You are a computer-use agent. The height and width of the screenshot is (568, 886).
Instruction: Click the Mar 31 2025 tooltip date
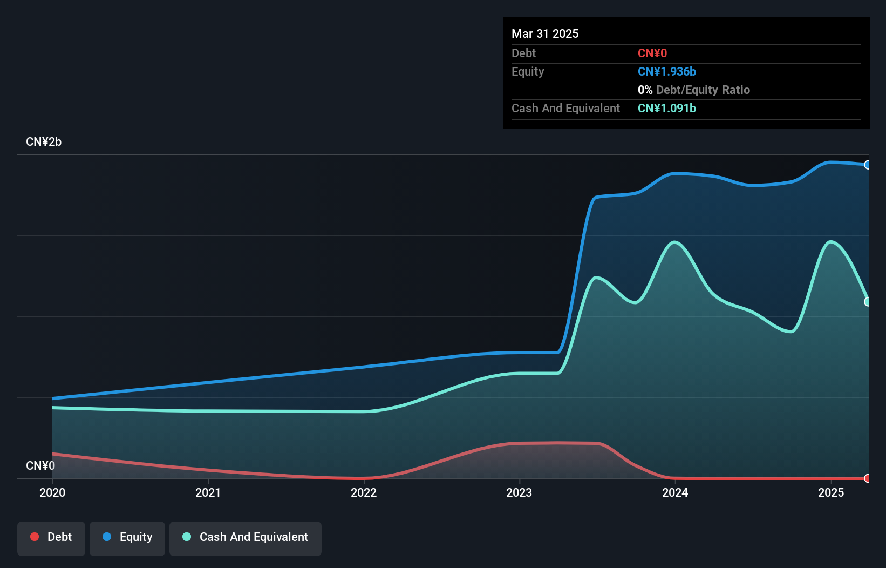(x=545, y=33)
